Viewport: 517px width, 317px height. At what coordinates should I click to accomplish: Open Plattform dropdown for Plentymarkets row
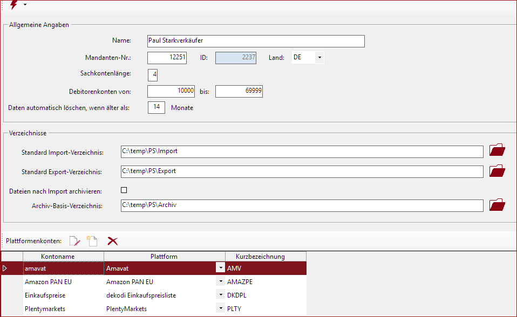(x=220, y=308)
